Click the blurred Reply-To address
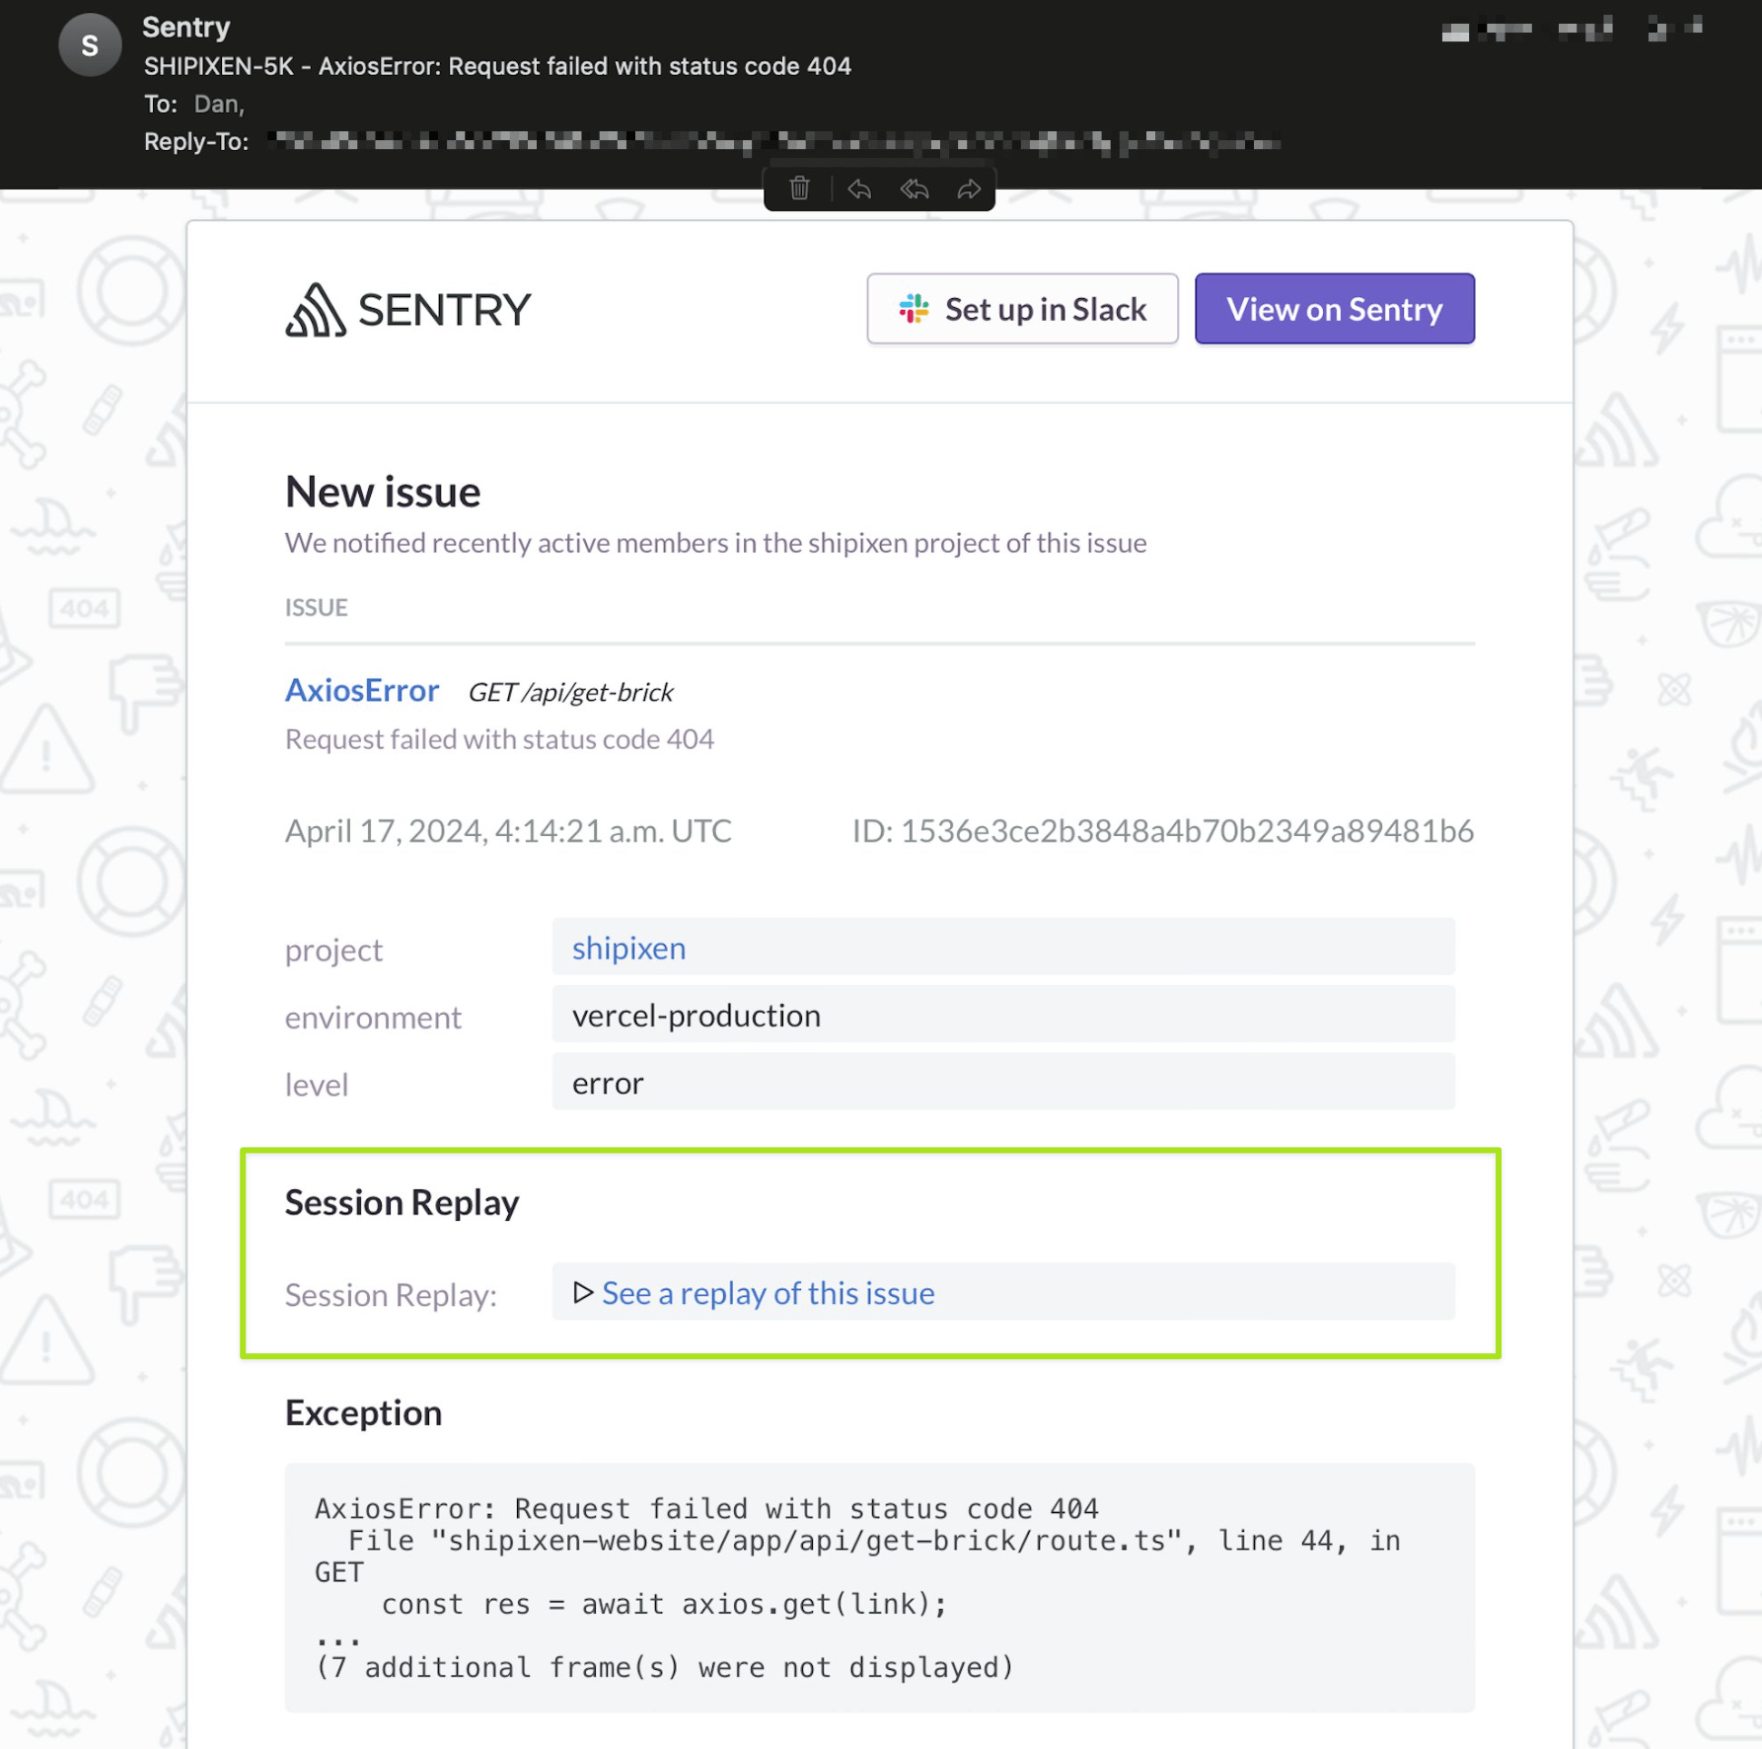Image resolution: width=1762 pixels, height=1749 pixels. [x=774, y=142]
